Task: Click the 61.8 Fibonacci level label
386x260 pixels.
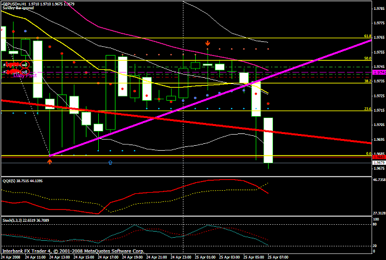Action: 367,36
